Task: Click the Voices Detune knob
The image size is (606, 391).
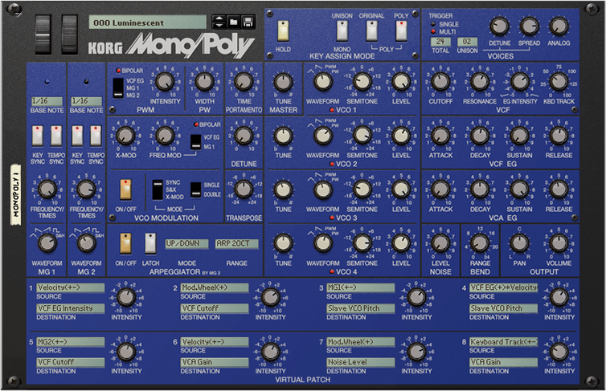Action: point(499,26)
